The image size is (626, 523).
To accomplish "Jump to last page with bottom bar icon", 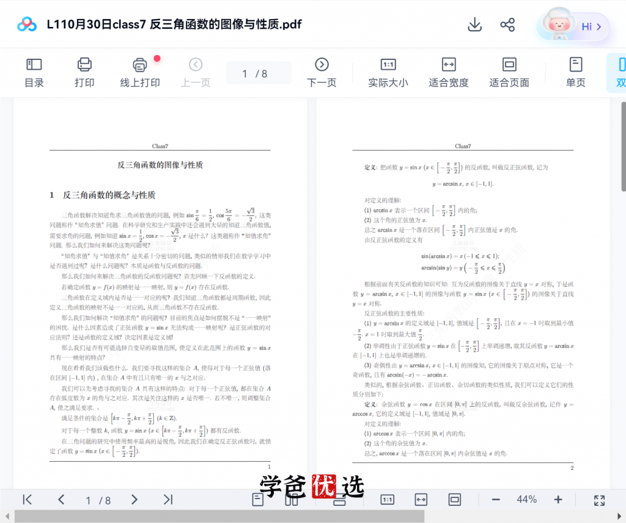I will (x=168, y=499).
